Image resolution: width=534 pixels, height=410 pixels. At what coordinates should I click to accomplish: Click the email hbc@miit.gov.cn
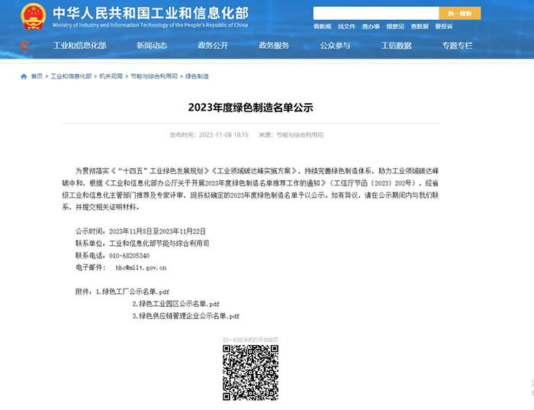point(141,268)
